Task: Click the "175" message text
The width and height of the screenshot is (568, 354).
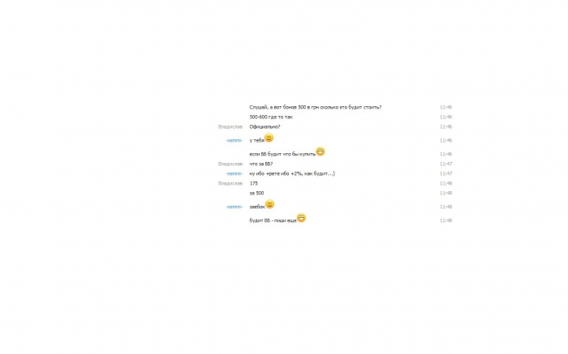Action: point(253,184)
